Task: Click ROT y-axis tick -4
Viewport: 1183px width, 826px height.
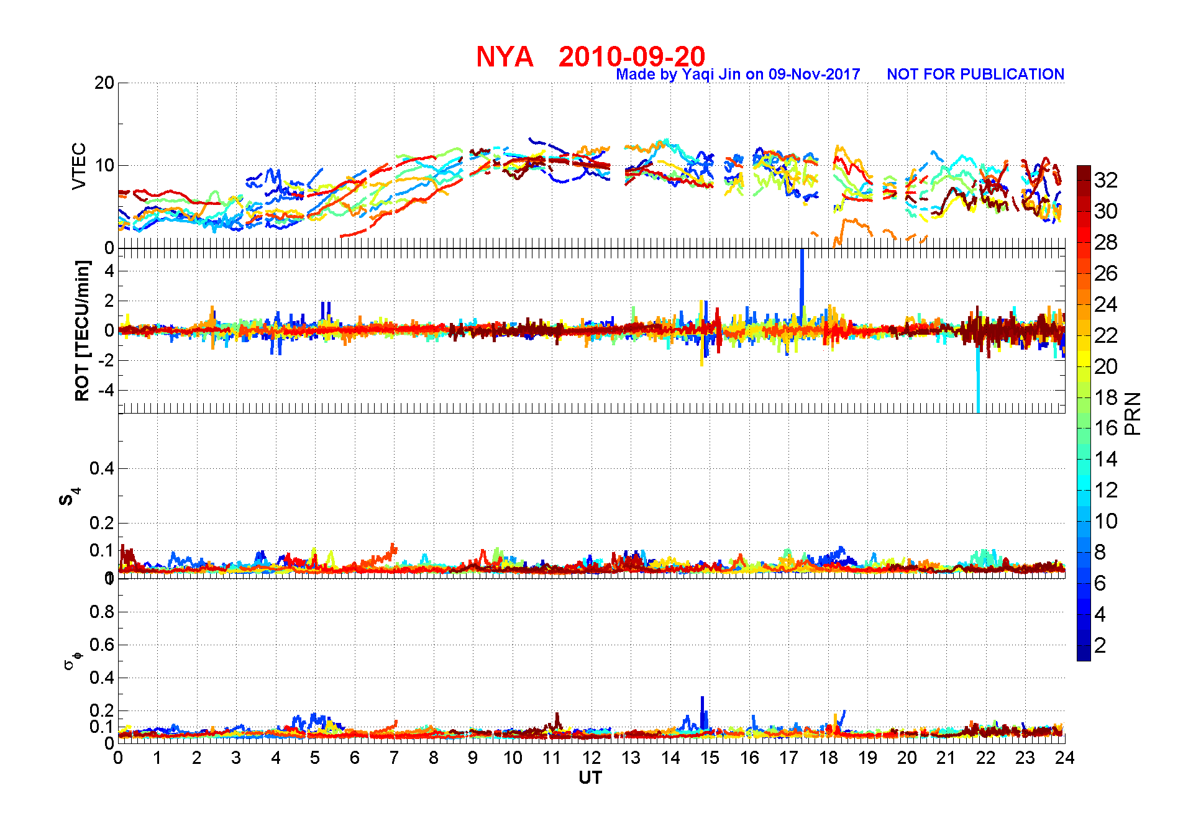Action: 106,391
